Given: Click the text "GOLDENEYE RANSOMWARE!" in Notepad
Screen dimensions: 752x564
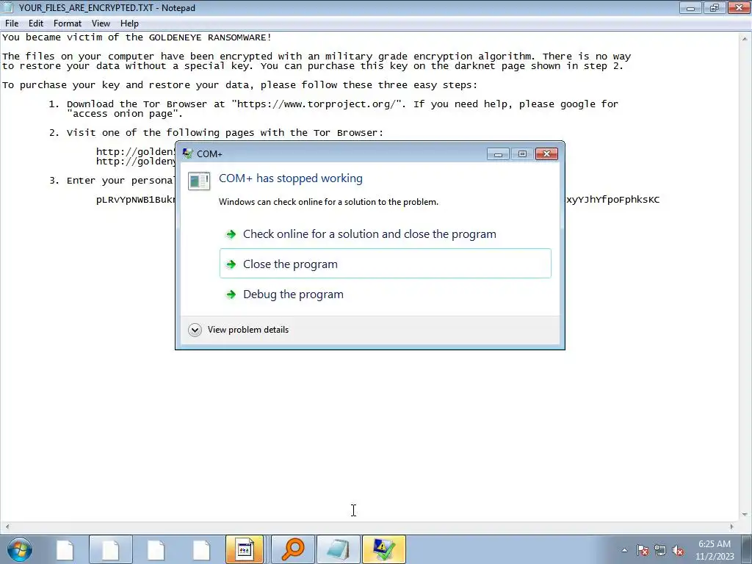Looking at the screenshot, I should point(210,37).
